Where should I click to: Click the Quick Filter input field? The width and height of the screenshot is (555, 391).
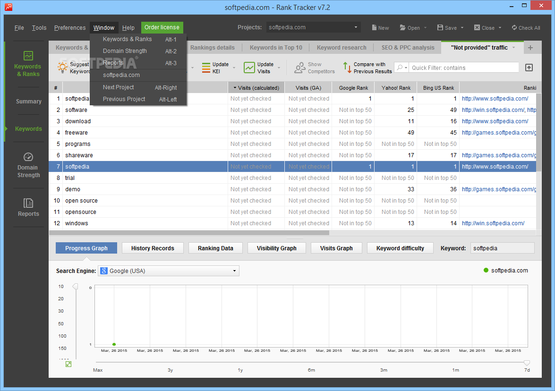464,68
